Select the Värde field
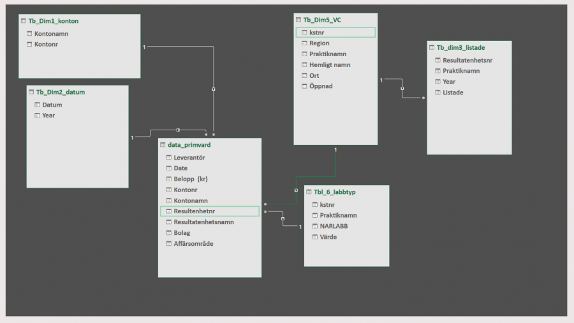The height and width of the screenshot is (323, 574). click(328, 237)
